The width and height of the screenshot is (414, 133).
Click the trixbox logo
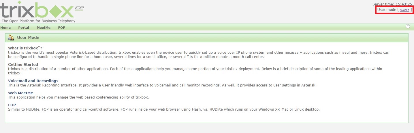click(x=37, y=11)
